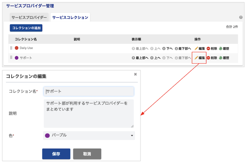
Task: Click the サービスプロバイダー管理 heading
Action: (x=30, y=6)
